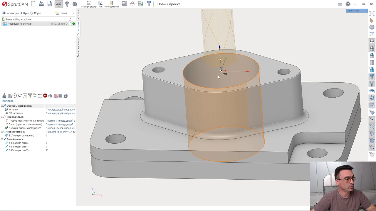Edit S spindle position value field
376x211 pixels.
click(60, 136)
